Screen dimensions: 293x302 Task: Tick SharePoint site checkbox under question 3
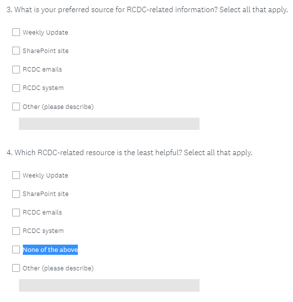click(16, 51)
